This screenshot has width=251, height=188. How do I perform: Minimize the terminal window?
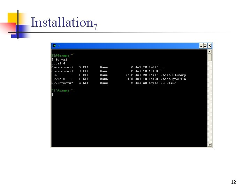pos(201,46)
